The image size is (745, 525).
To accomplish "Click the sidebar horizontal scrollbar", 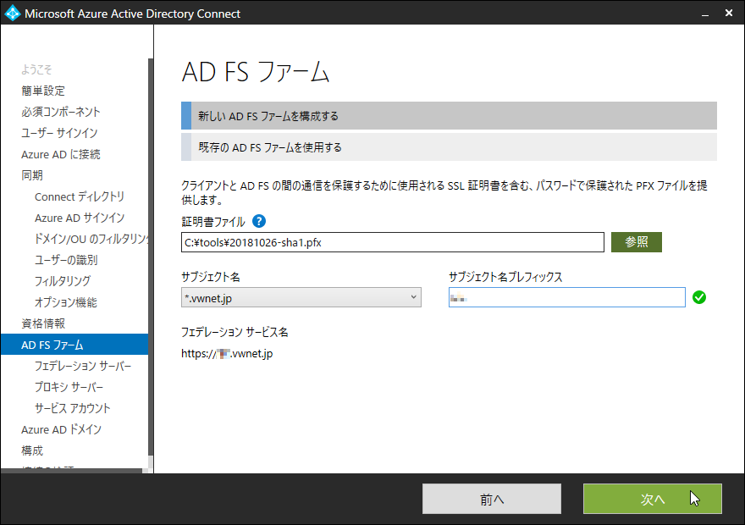I will (x=71, y=471).
